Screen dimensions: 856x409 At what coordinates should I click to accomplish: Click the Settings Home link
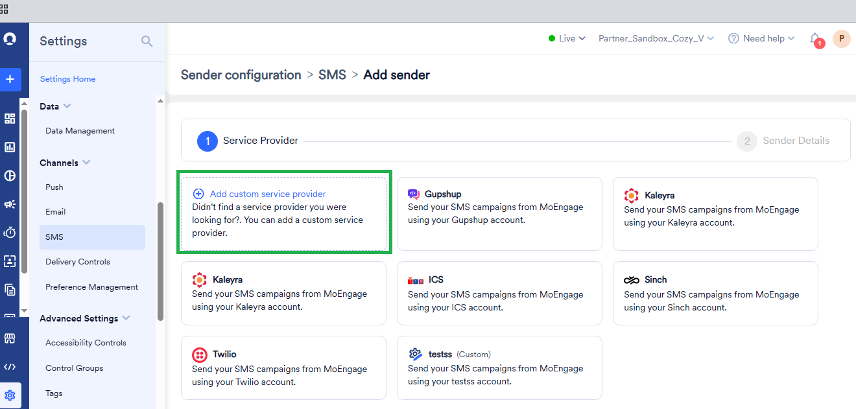(x=67, y=79)
